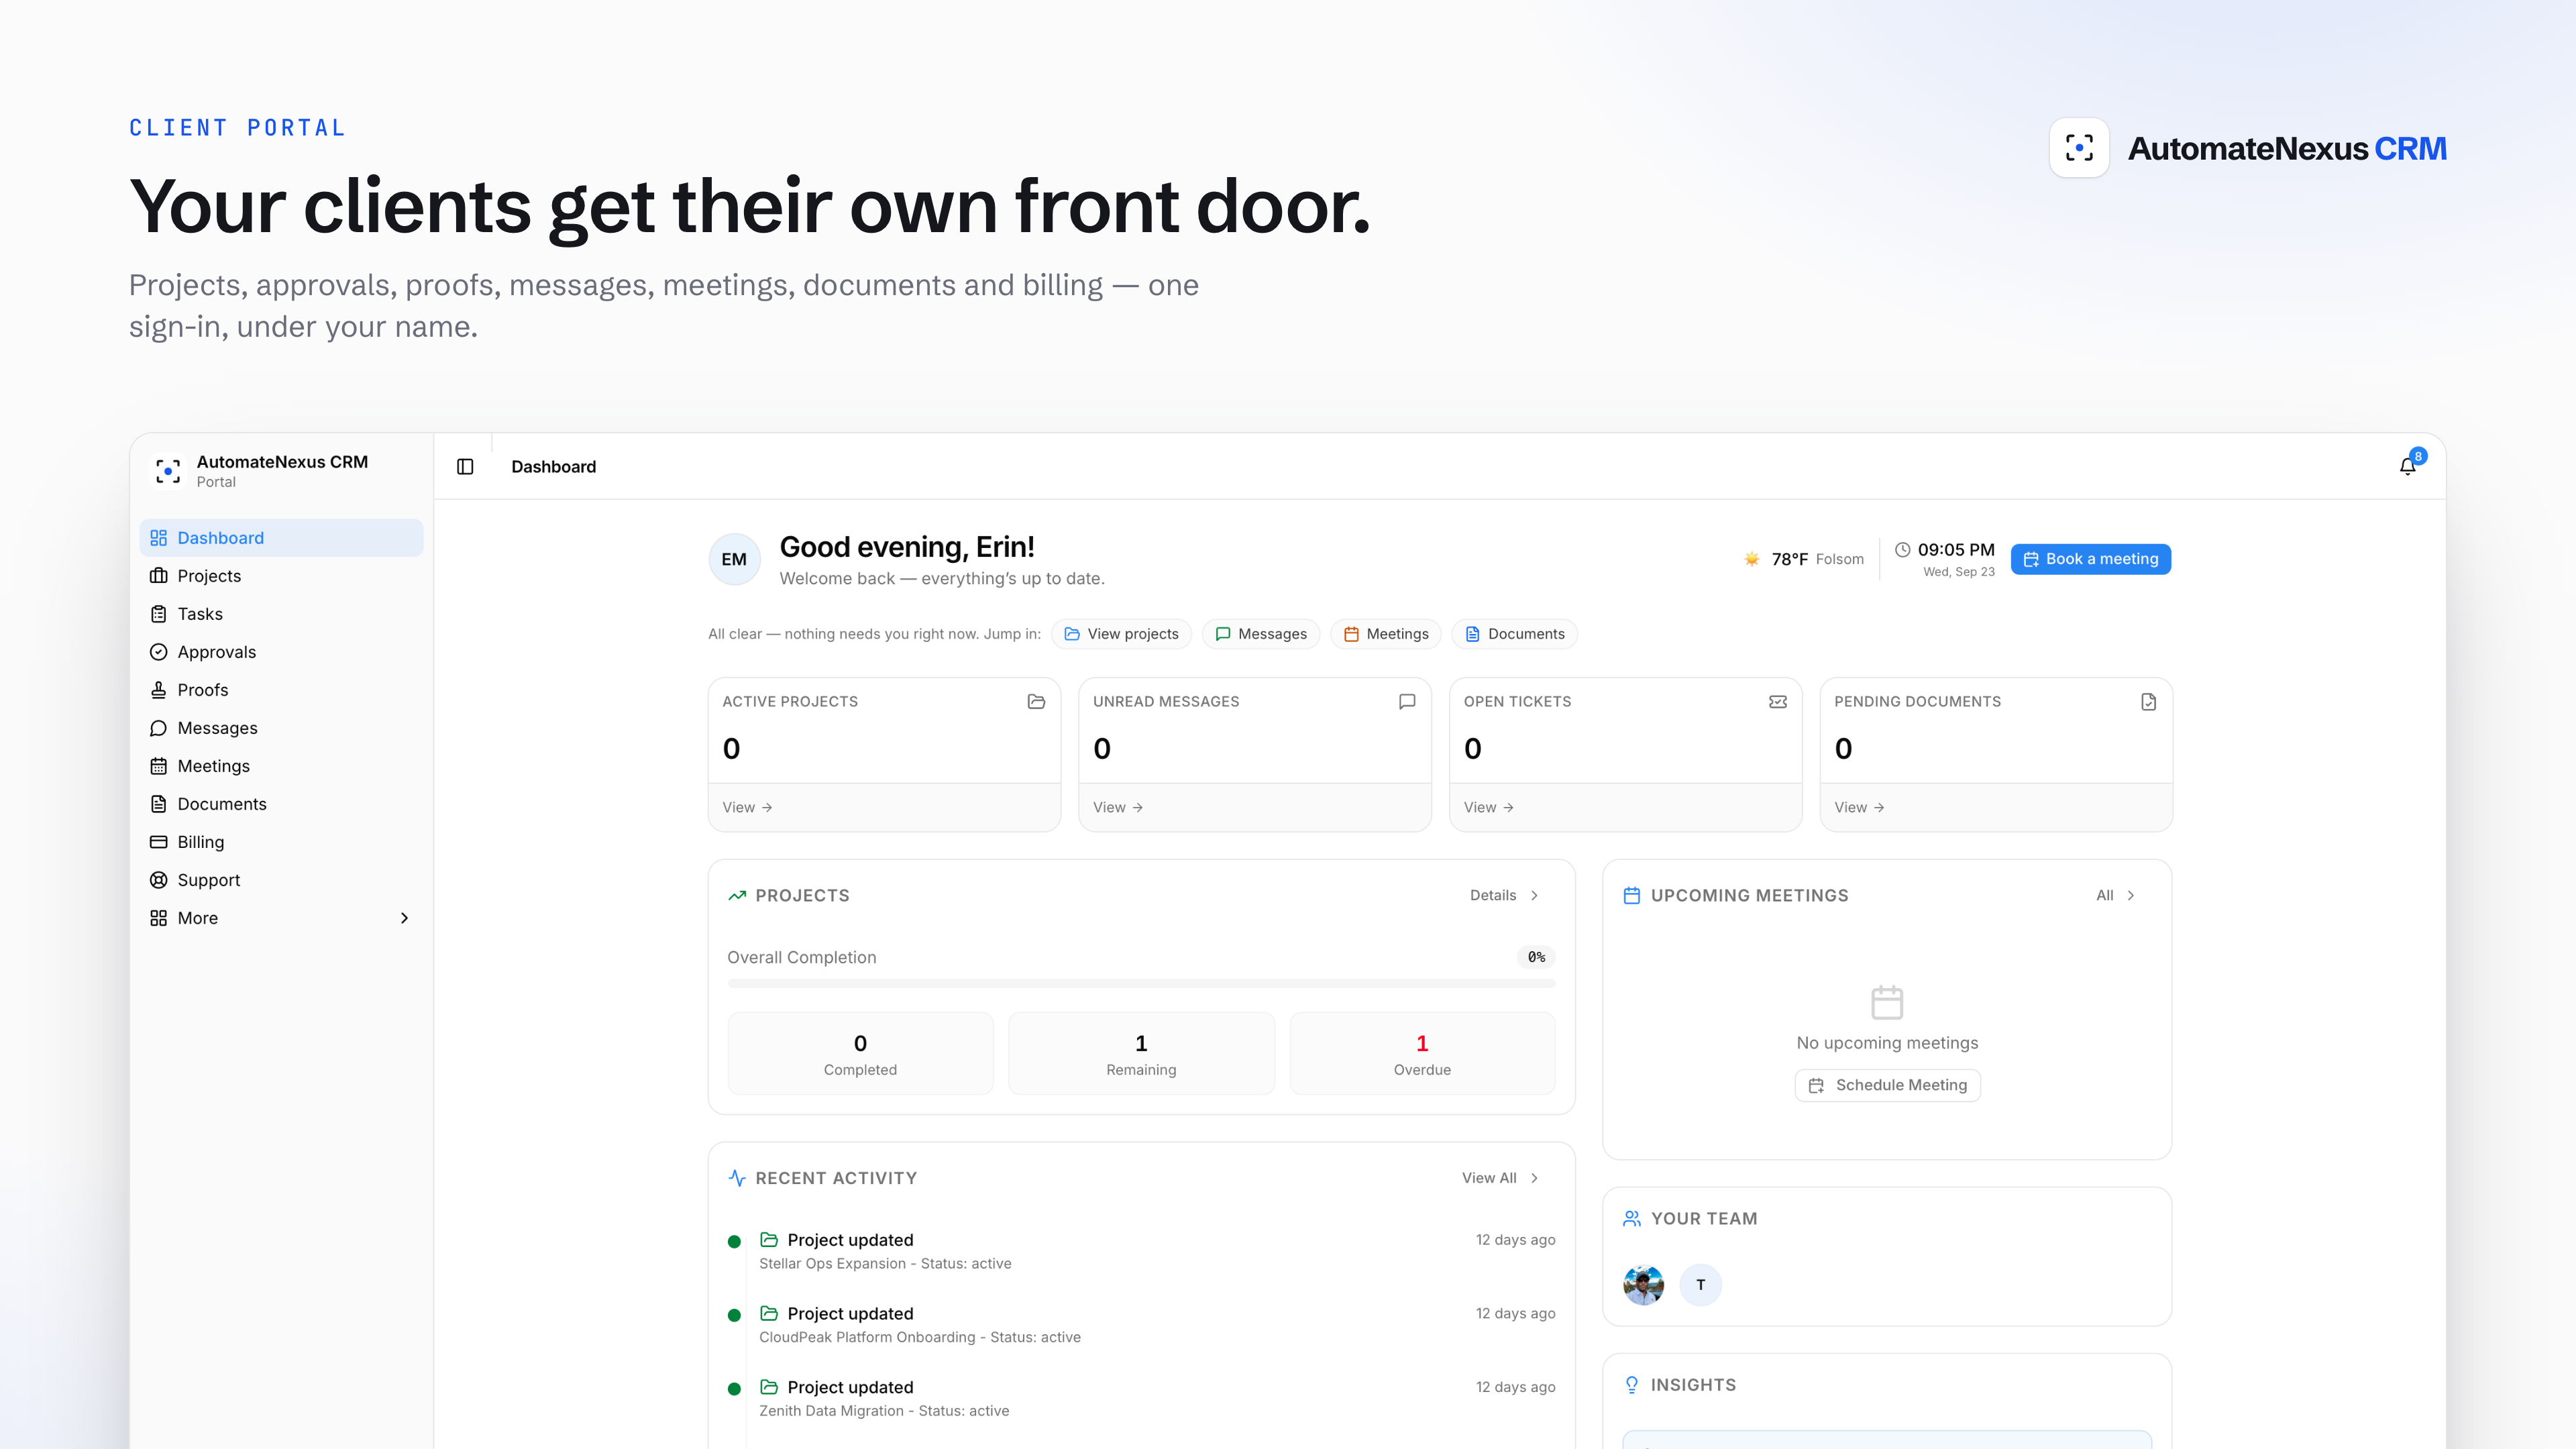Select Dashboard in the sidebar
The height and width of the screenshot is (1449, 2576).
[281, 538]
